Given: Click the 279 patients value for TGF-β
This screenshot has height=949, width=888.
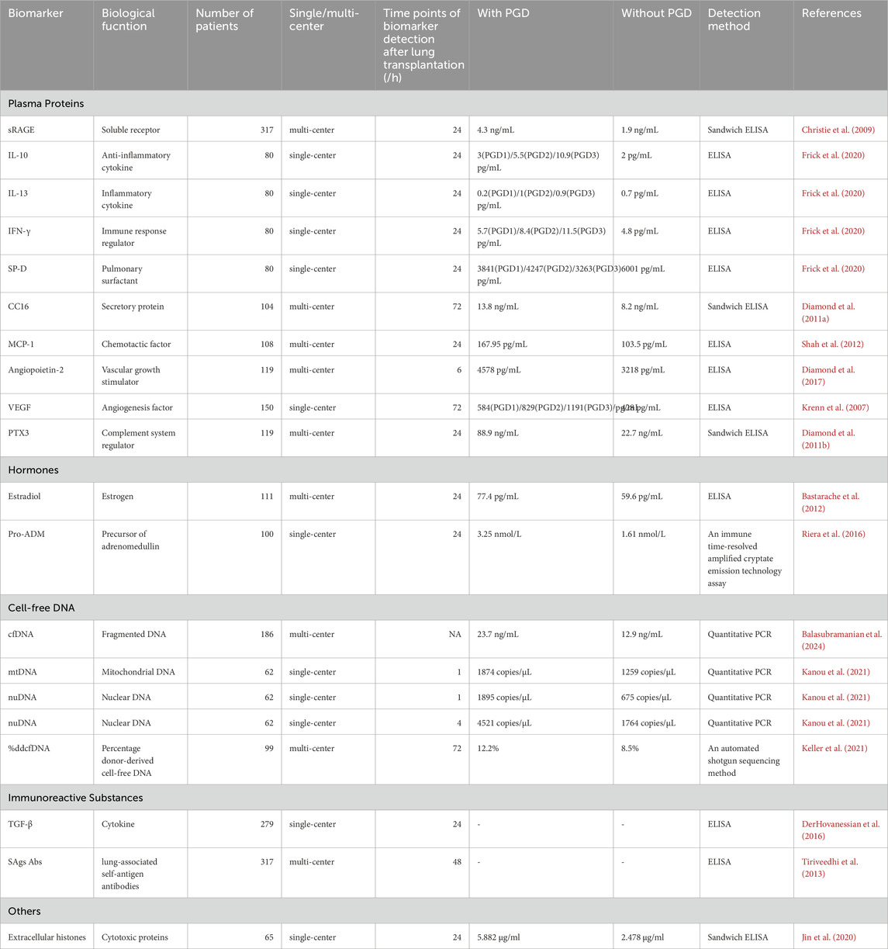Looking at the screenshot, I should [266, 824].
